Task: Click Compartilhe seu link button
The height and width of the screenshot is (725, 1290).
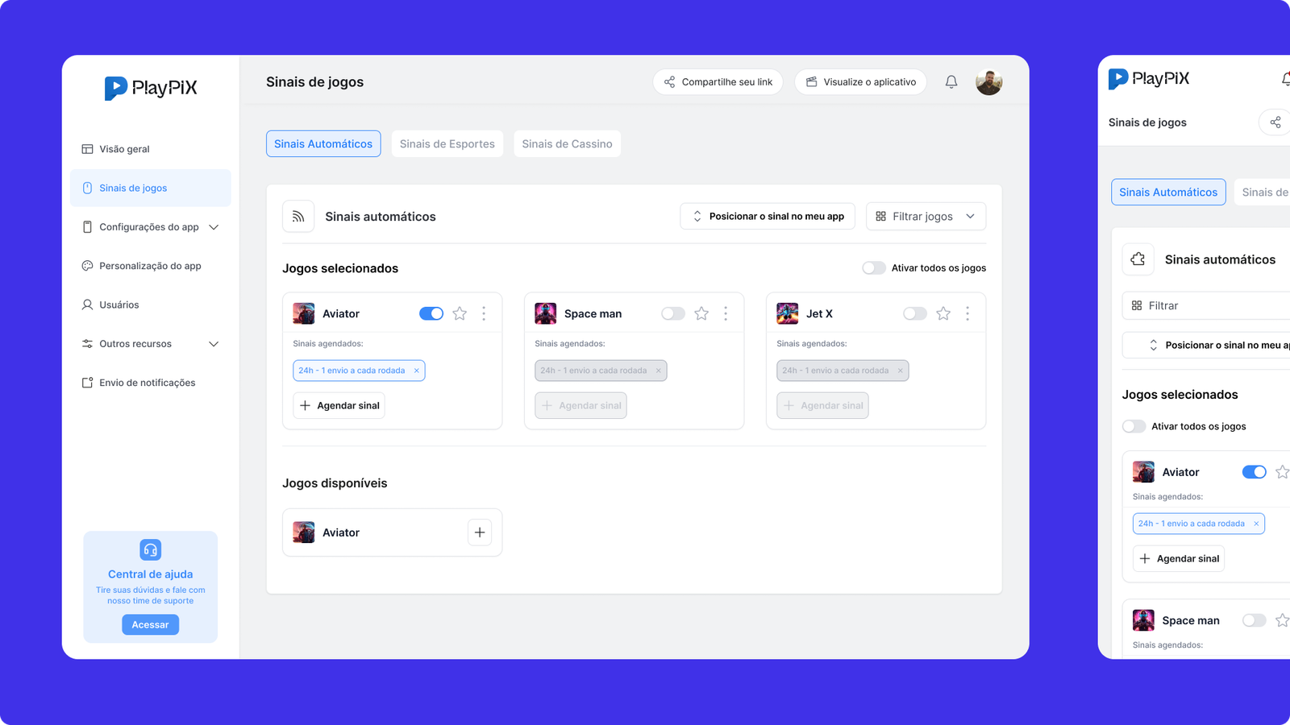Action: [x=718, y=82]
